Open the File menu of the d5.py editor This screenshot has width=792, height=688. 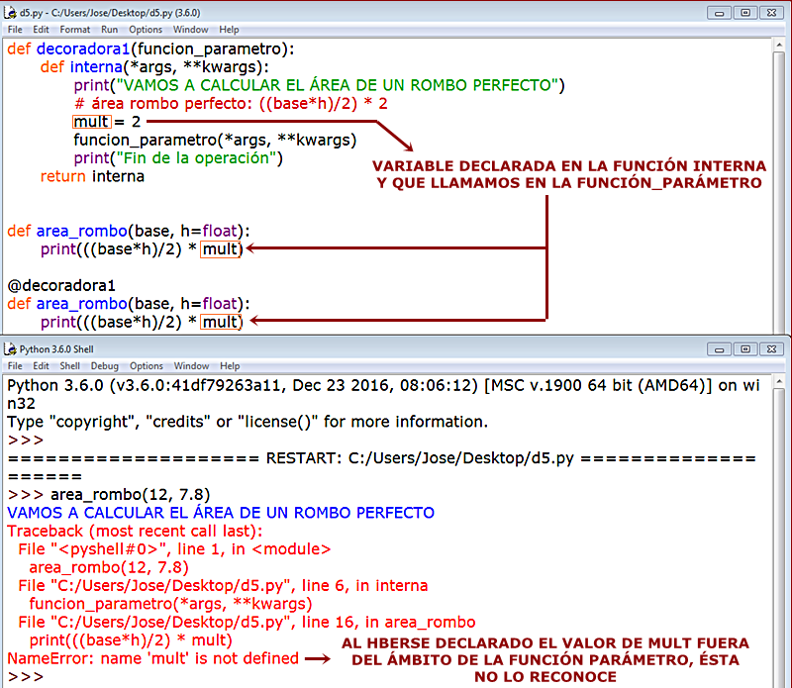point(15,29)
